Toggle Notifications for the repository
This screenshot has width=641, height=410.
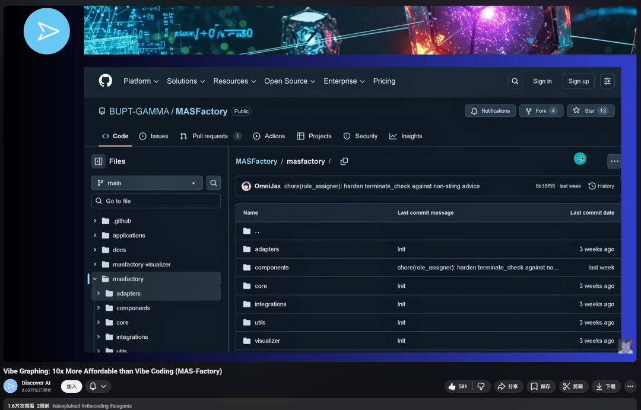pyautogui.click(x=490, y=111)
